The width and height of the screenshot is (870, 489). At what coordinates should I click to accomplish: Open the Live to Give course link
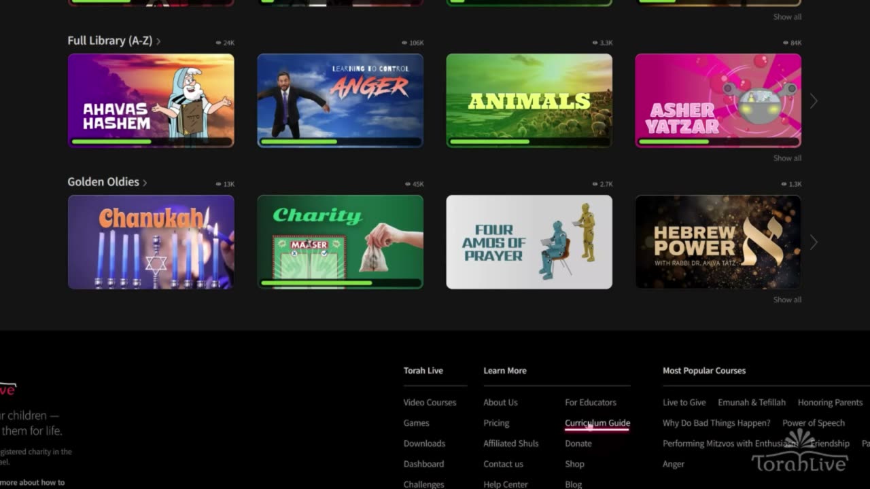tap(684, 402)
